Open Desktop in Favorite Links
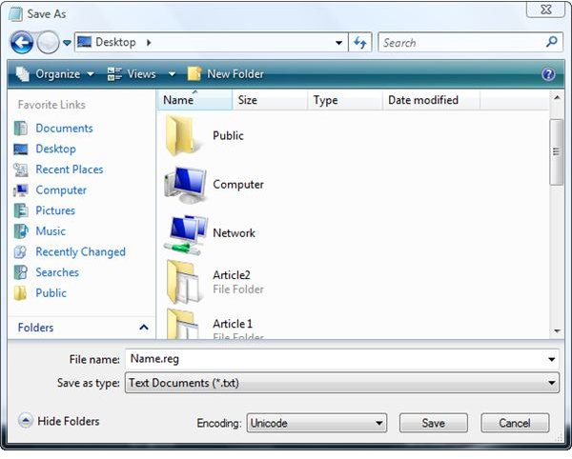The image size is (572, 459). pos(56,149)
